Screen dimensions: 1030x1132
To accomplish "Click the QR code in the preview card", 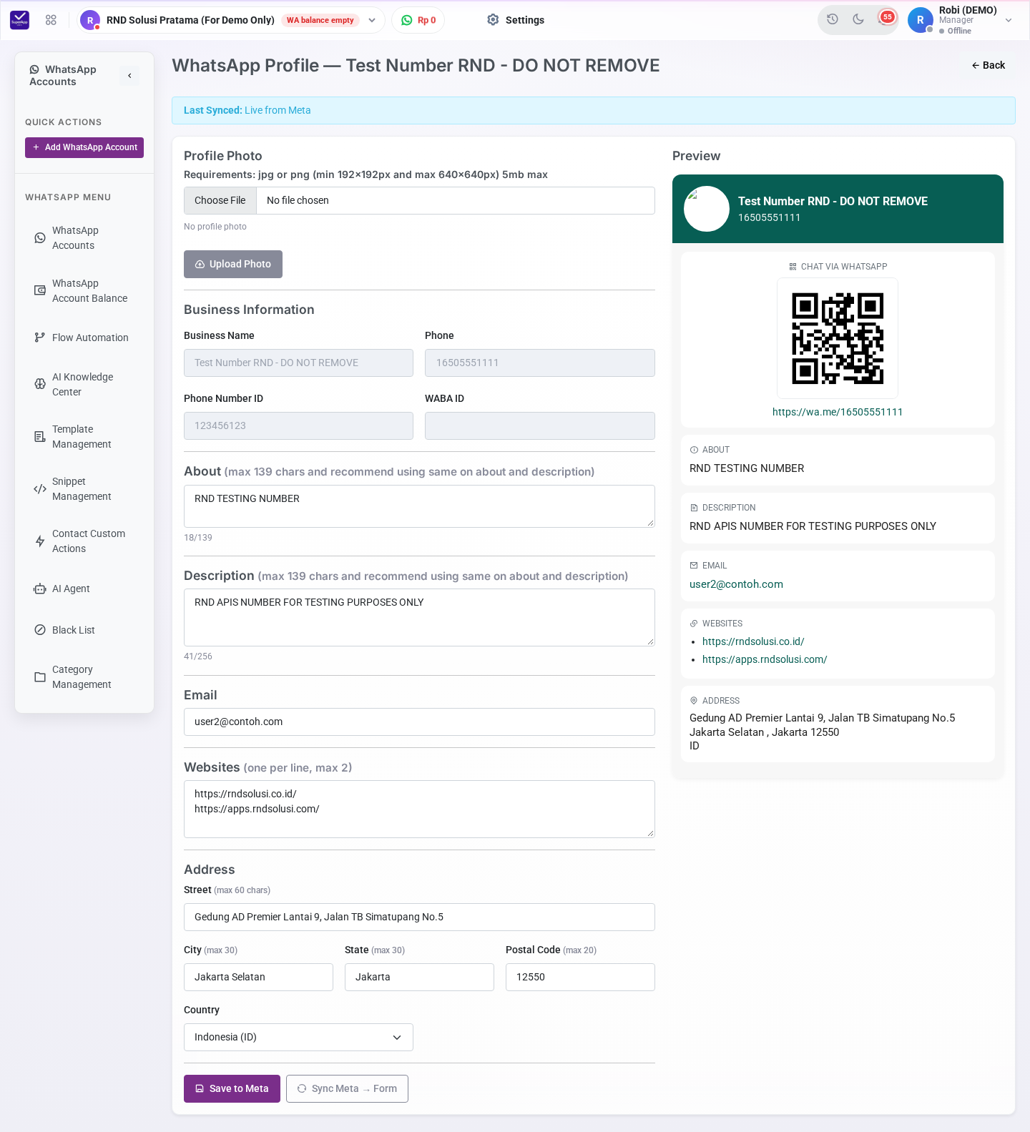I will click(x=838, y=338).
